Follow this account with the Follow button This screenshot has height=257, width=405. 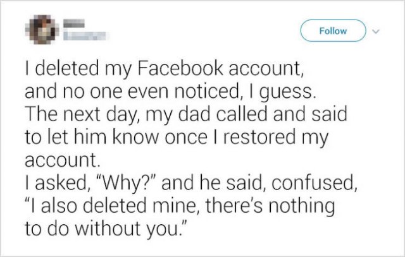click(333, 31)
